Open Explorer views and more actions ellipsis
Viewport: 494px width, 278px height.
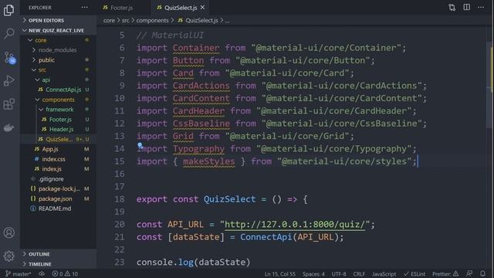85,8
